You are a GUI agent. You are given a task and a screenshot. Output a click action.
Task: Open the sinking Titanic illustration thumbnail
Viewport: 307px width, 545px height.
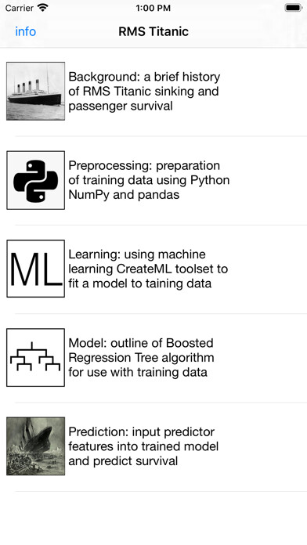pyautogui.click(x=35, y=446)
